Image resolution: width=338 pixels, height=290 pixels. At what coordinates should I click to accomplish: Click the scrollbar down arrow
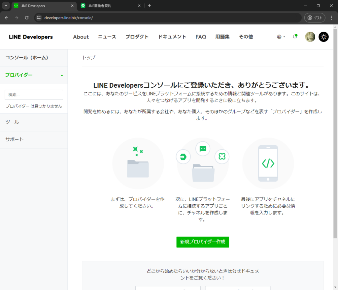(335, 287)
